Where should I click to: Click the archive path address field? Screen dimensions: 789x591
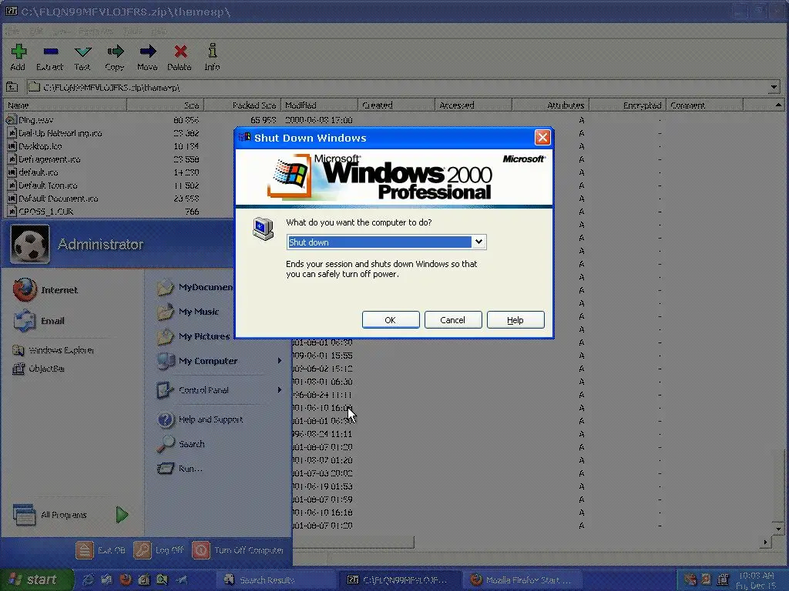pyautogui.click(x=398, y=88)
